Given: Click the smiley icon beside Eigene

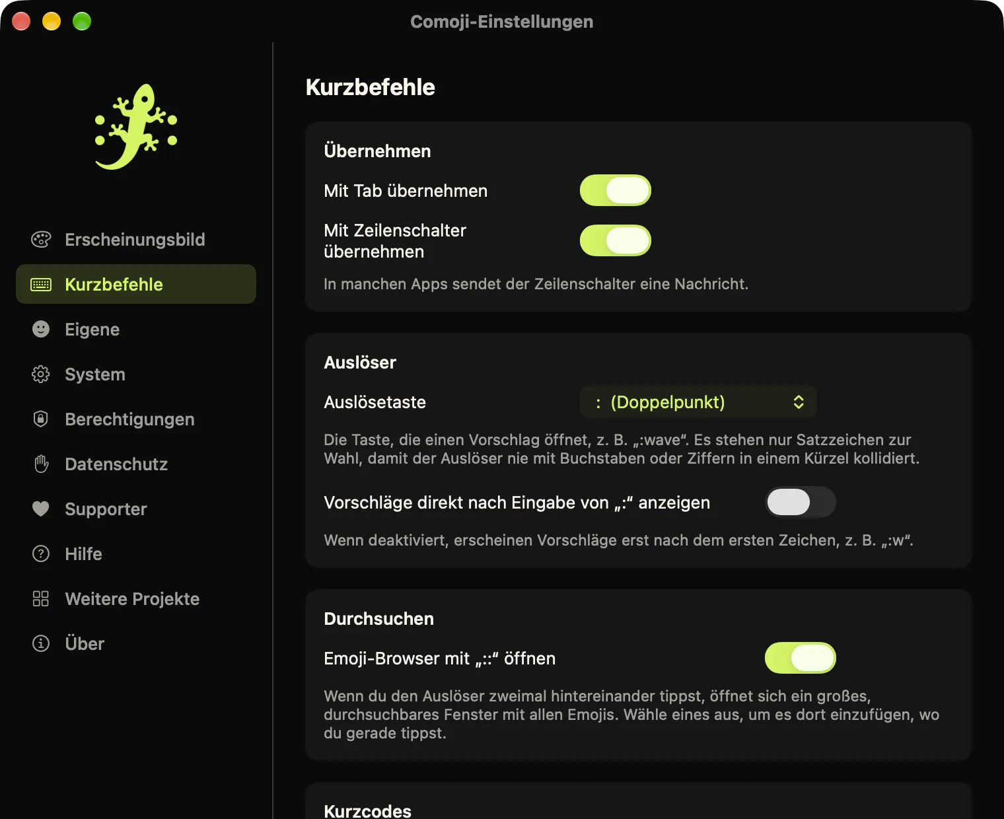Looking at the screenshot, I should (41, 329).
